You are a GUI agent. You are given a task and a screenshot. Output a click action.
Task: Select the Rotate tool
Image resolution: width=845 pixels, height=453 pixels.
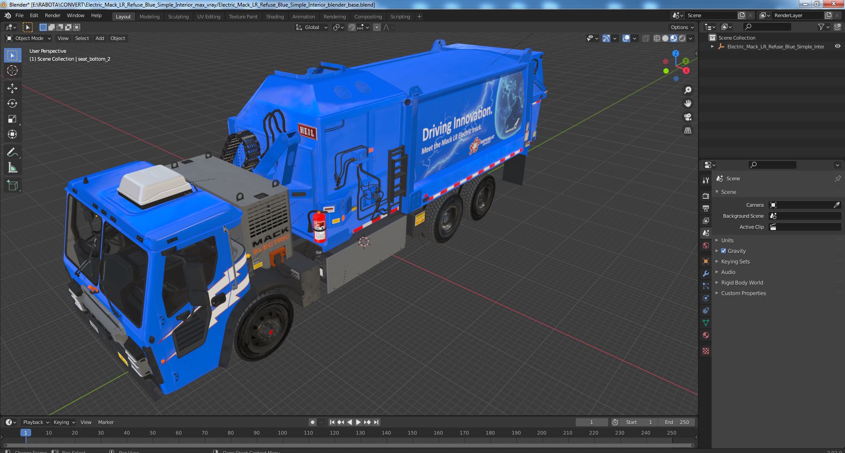(x=12, y=103)
